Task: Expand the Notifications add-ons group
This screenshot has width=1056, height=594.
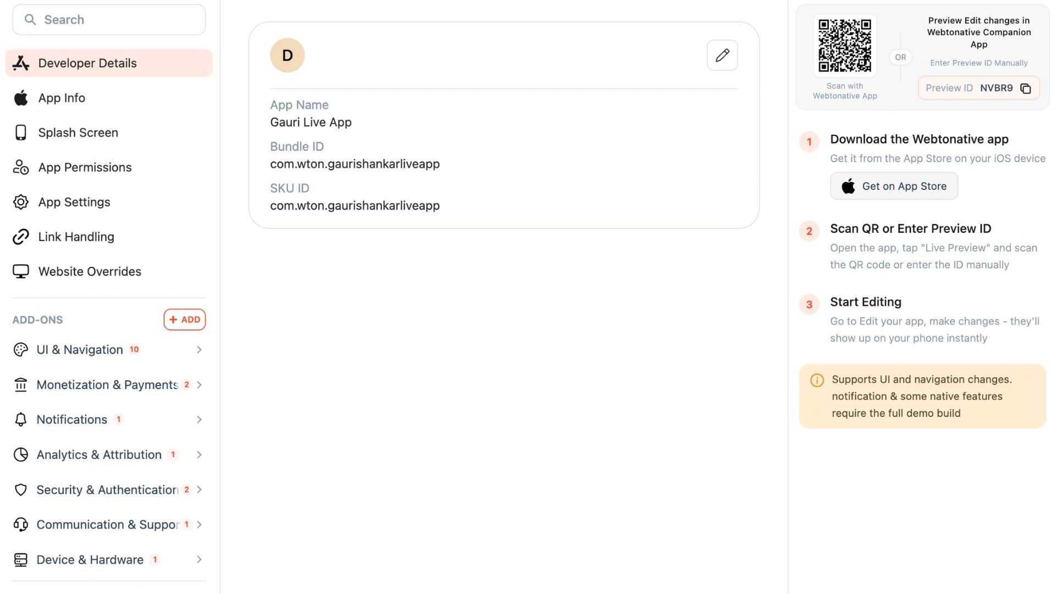Action: pos(109,420)
